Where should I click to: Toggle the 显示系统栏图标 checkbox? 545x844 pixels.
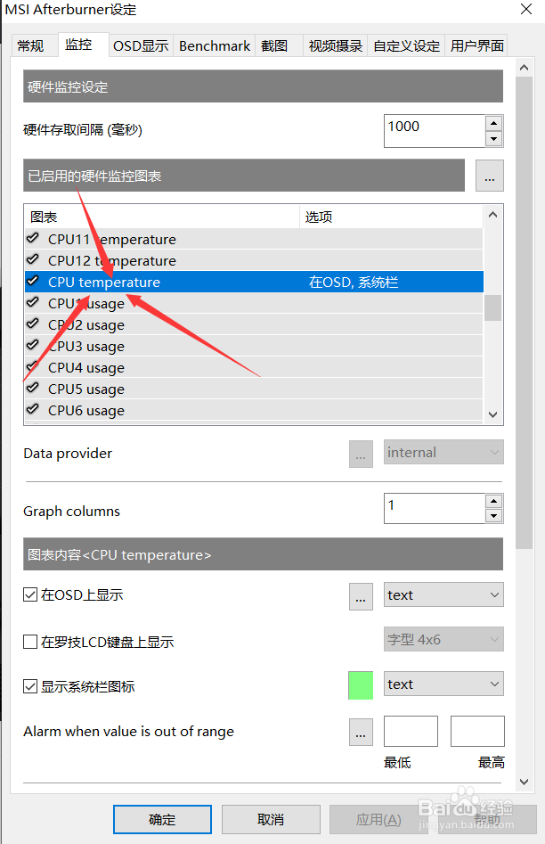(x=30, y=686)
